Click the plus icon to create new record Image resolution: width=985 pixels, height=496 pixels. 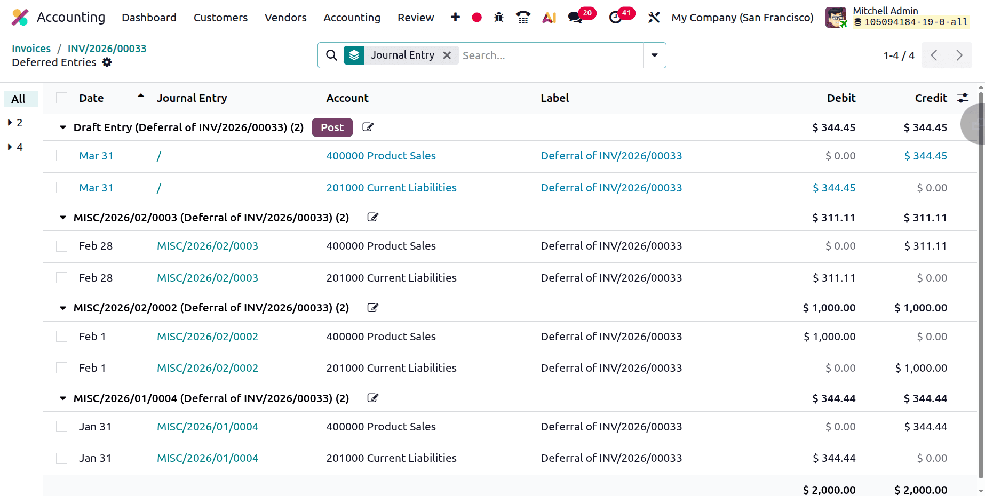(455, 17)
